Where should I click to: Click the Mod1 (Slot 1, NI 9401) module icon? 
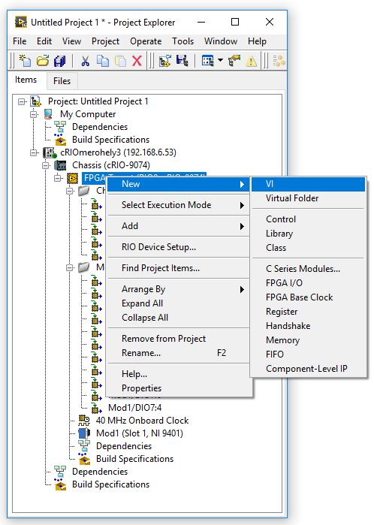coord(84,433)
